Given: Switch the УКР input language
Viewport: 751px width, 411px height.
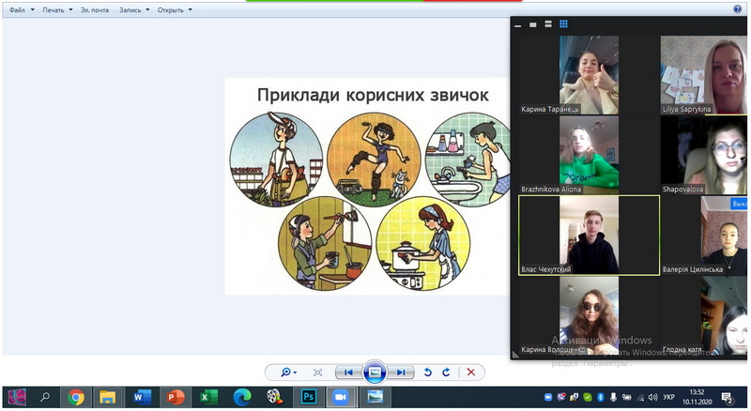Looking at the screenshot, I should pyautogui.click(x=669, y=397).
